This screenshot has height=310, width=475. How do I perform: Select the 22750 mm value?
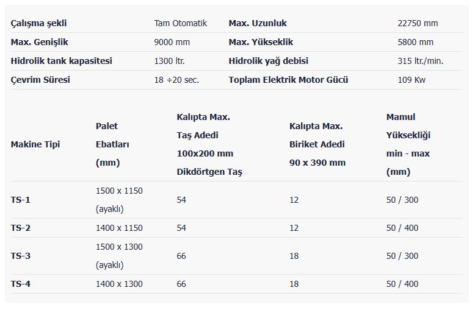418,23
